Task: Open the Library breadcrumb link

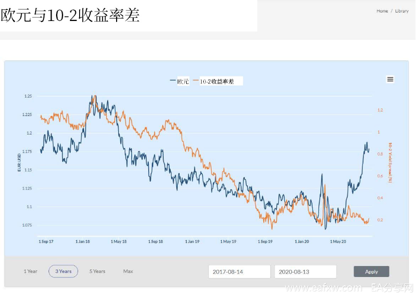Action: [401, 11]
